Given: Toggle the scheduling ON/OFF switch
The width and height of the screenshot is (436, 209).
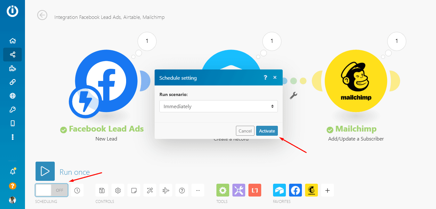Looking at the screenshot, I should coord(52,190).
